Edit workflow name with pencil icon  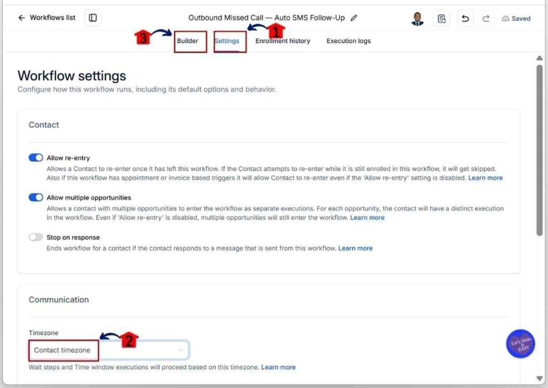(x=354, y=18)
